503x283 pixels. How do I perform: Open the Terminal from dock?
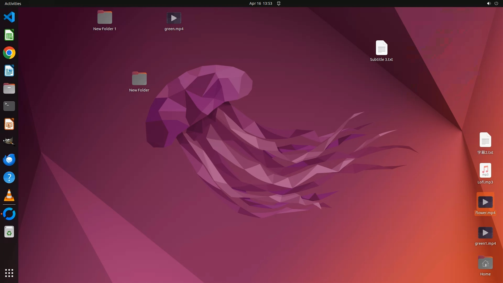(x=9, y=106)
